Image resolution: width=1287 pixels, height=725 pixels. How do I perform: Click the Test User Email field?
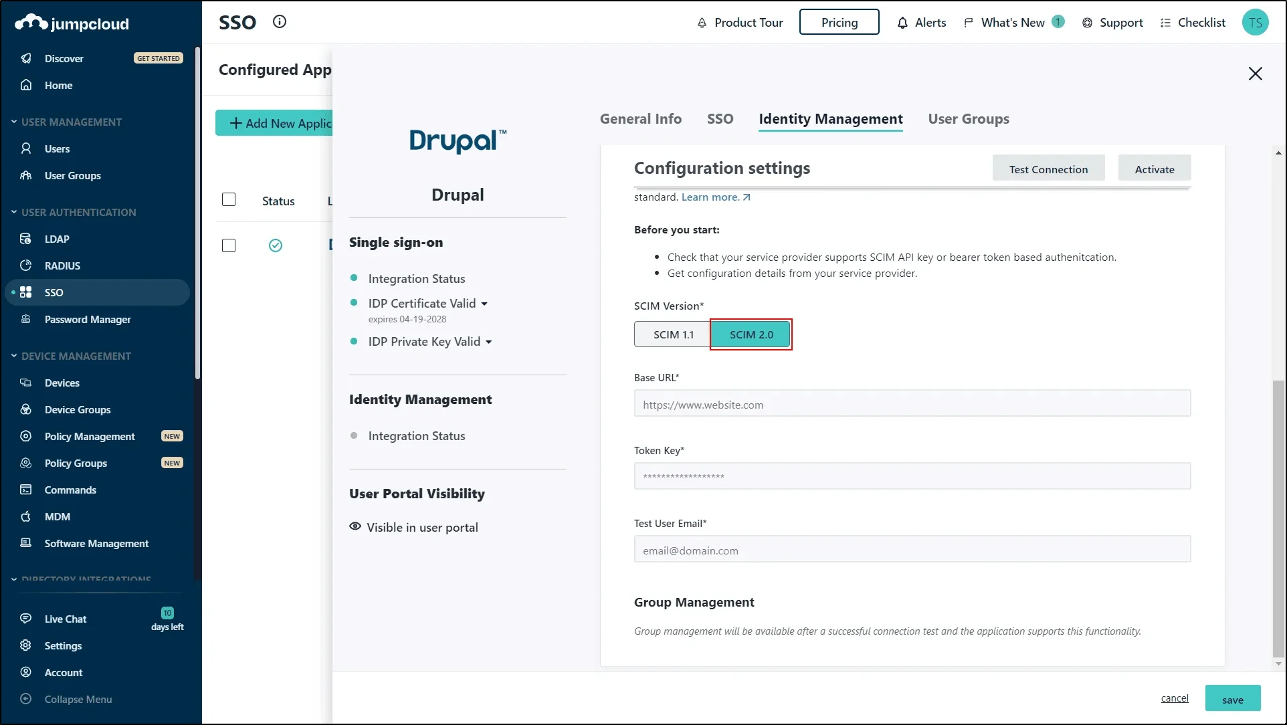pyautogui.click(x=912, y=550)
